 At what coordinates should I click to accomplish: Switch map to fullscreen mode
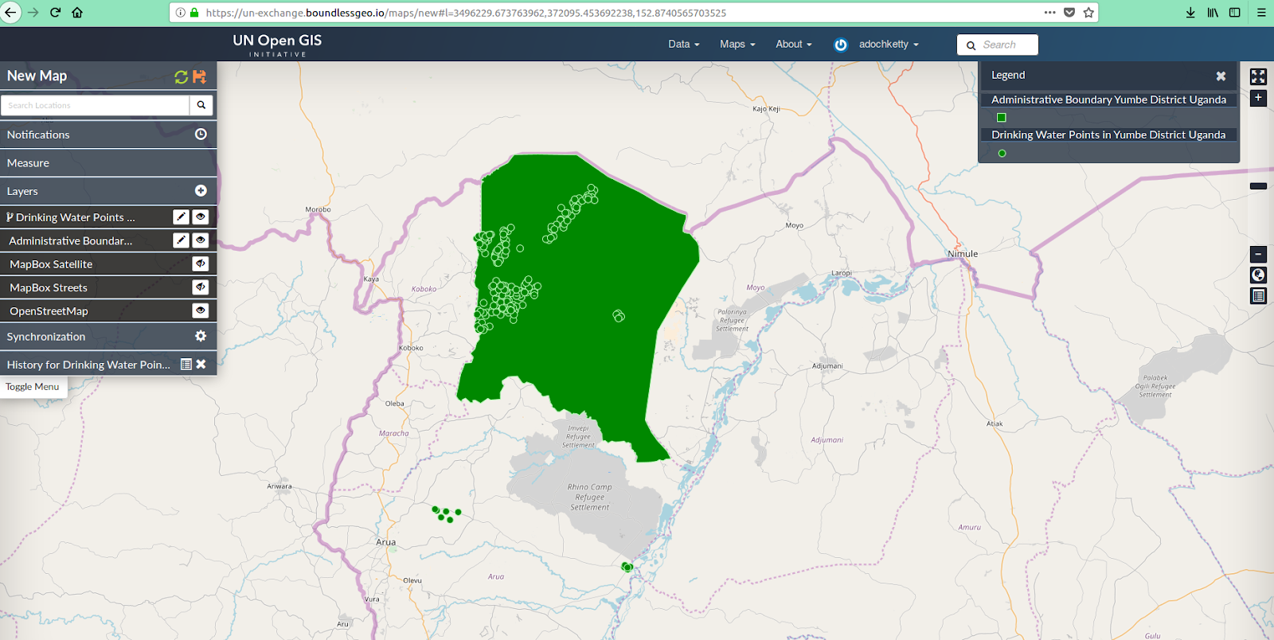click(1258, 76)
